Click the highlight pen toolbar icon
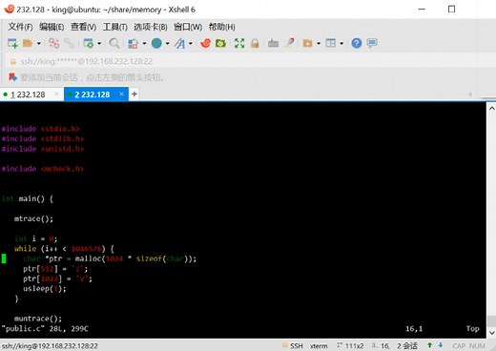 click(289, 43)
